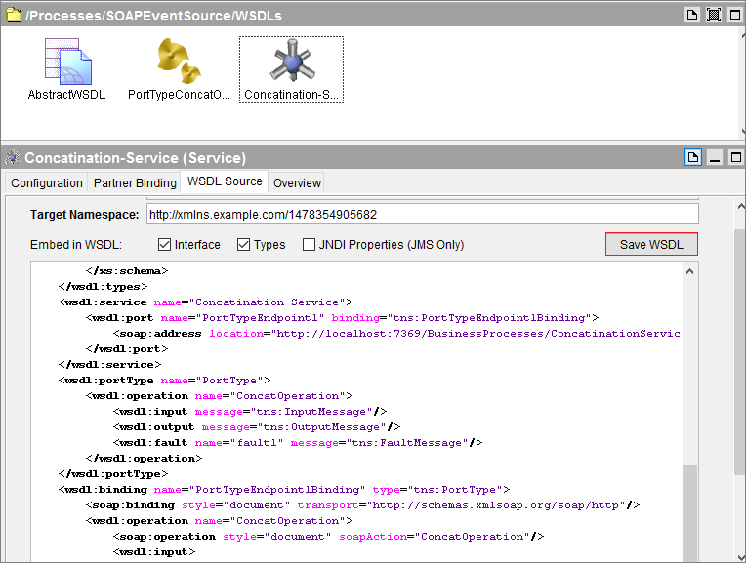746x563 pixels.
Task: Click the </xs:schema> closing tag line
Action: (127, 270)
